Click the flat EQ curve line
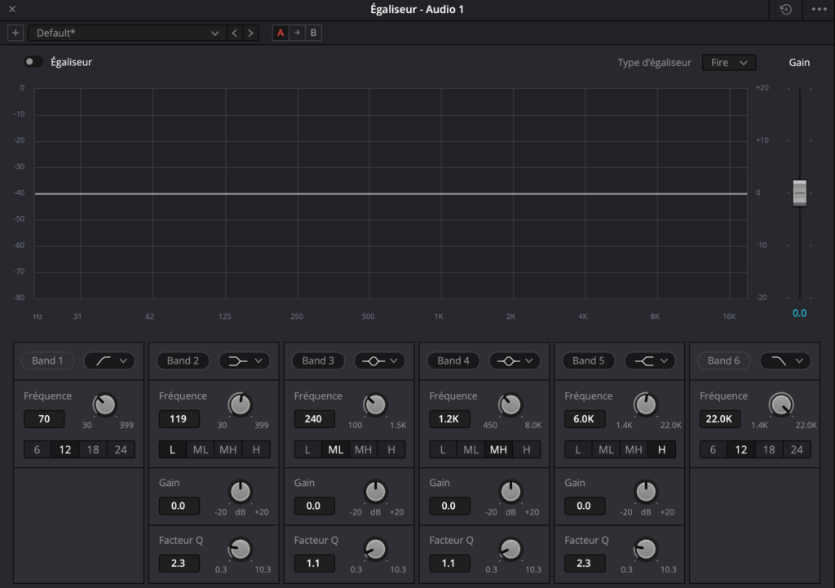835x588 pixels. pyautogui.click(x=391, y=193)
